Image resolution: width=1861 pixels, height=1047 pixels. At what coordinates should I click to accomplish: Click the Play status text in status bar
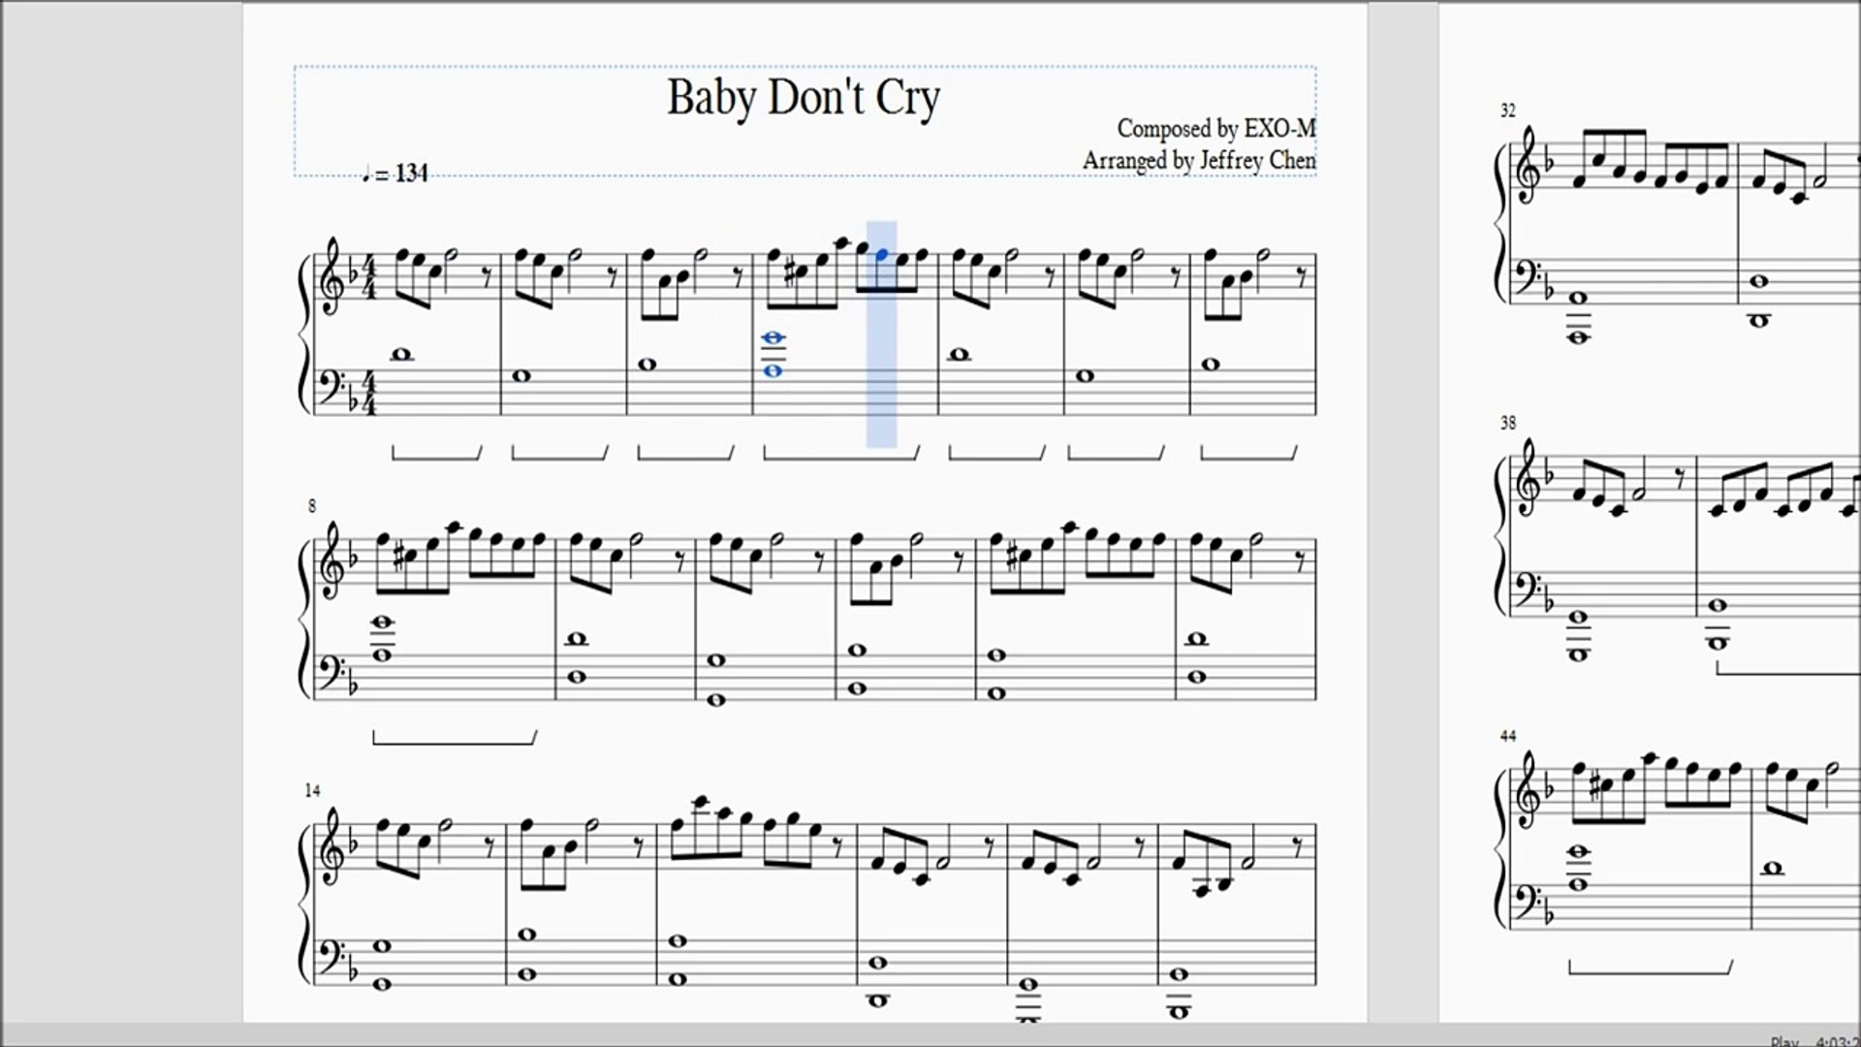(x=1783, y=1041)
